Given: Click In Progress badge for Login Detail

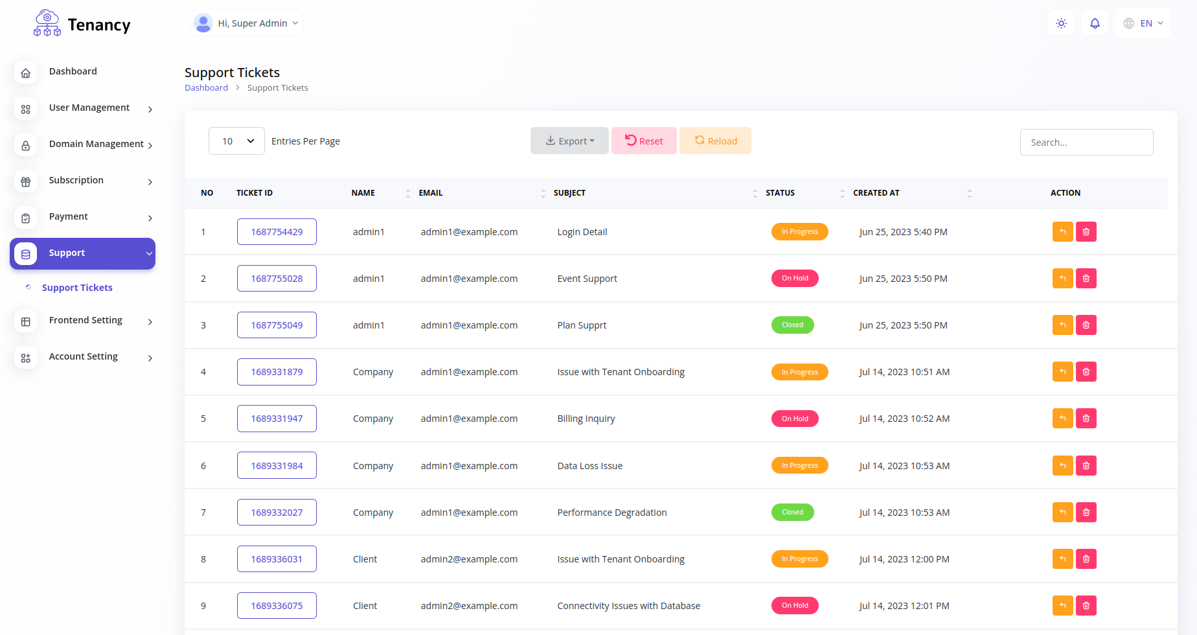Looking at the screenshot, I should 799,231.
